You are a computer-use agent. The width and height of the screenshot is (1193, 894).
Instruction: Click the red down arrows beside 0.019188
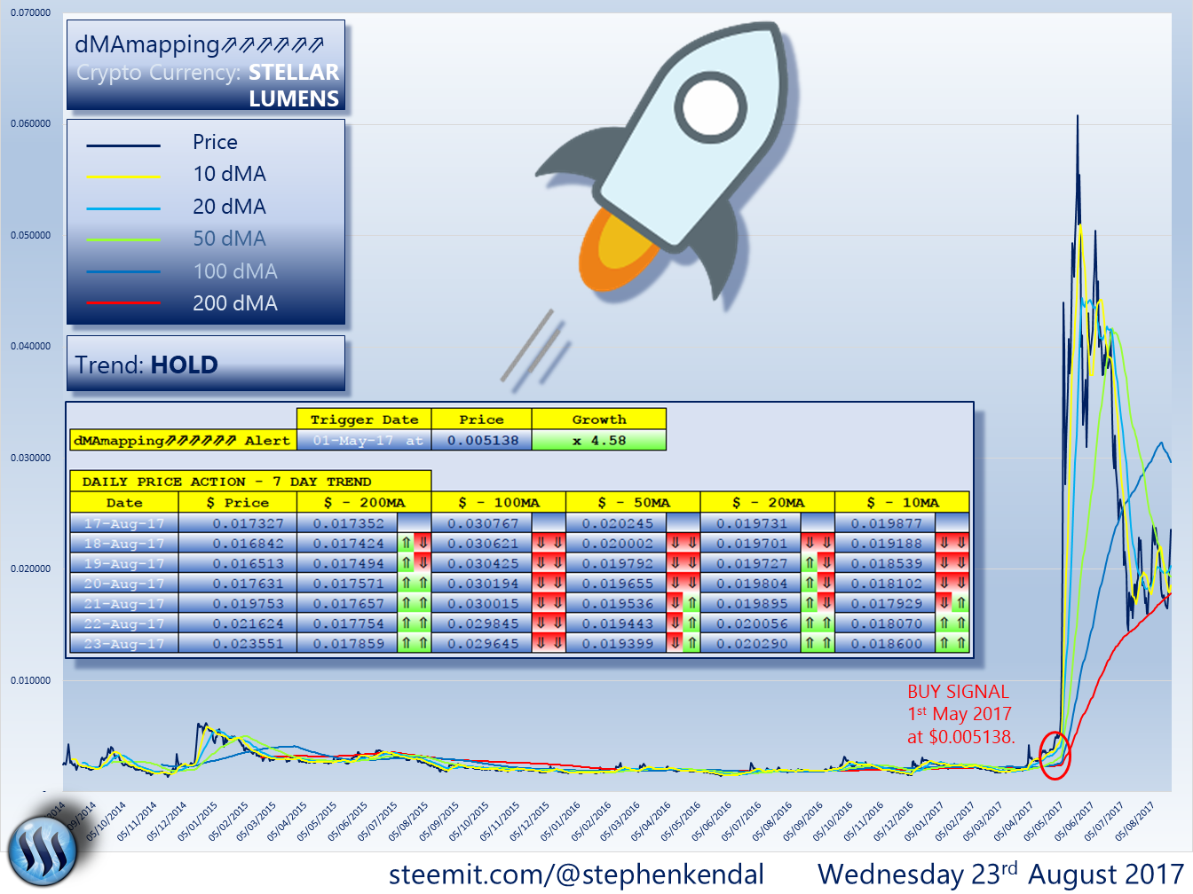click(x=952, y=544)
